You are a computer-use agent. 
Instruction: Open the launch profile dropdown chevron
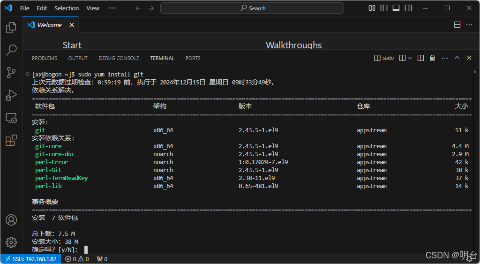click(x=410, y=58)
